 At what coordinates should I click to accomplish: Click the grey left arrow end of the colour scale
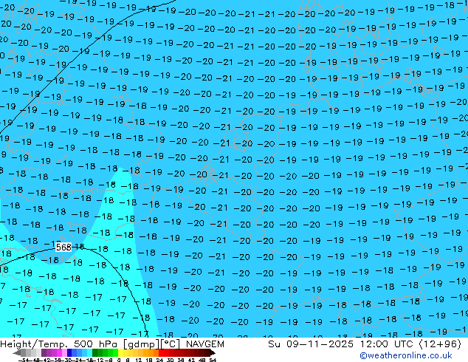(x=17, y=352)
